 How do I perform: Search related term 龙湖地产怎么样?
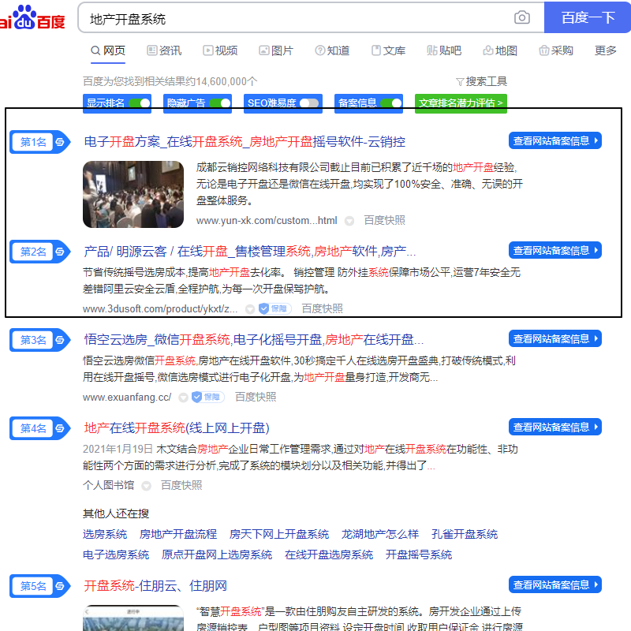point(380,535)
